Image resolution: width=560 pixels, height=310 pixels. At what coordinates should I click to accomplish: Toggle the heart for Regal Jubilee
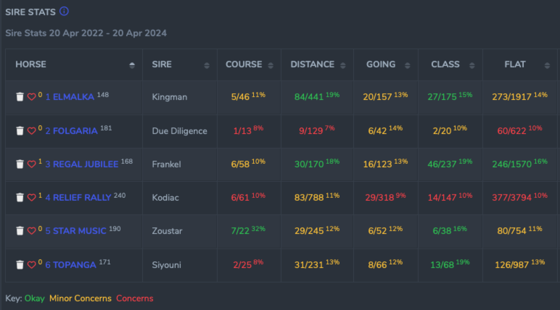pos(32,164)
